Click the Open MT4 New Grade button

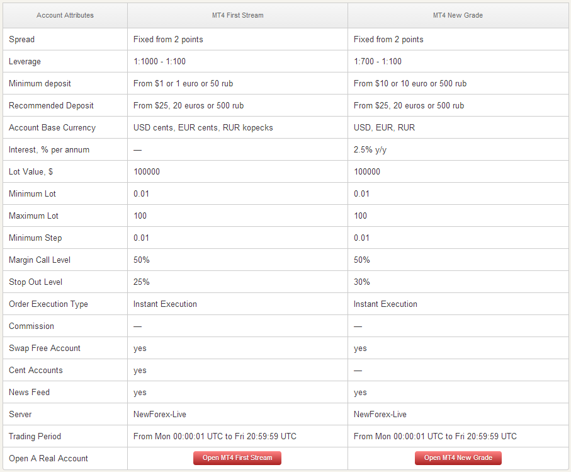pyautogui.click(x=458, y=458)
